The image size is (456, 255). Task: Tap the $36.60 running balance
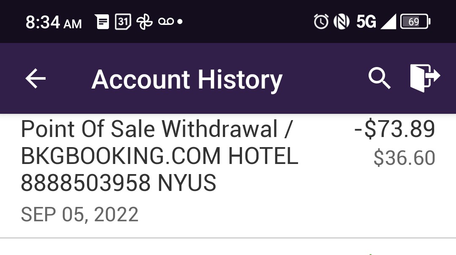tap(404, 158)
